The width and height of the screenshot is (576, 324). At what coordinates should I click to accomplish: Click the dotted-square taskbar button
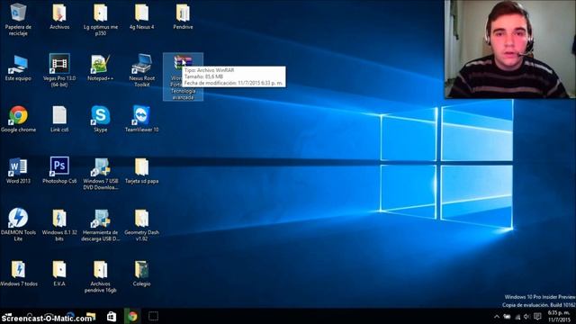[153, 316]
